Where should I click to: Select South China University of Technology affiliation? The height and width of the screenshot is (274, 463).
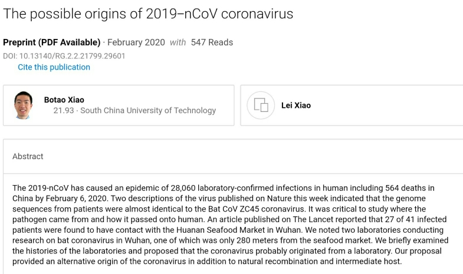(148, 110)
